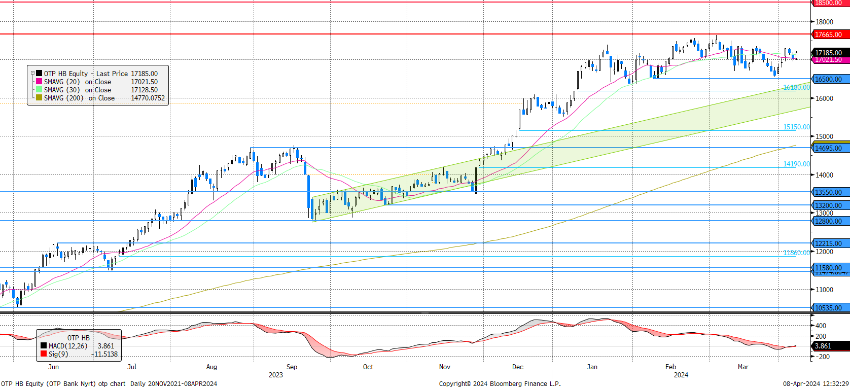
Task: Click the 3.861 MACD value tag
Action: point(831,346)
